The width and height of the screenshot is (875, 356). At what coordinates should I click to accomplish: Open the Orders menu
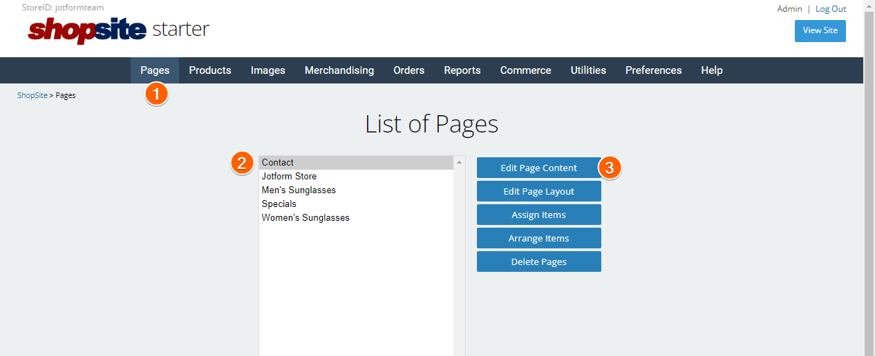tap(409, 70)
